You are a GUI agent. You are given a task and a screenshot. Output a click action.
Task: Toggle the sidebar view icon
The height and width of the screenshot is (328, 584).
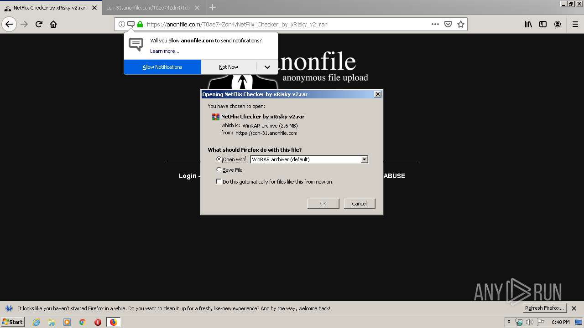click(543, 24)
